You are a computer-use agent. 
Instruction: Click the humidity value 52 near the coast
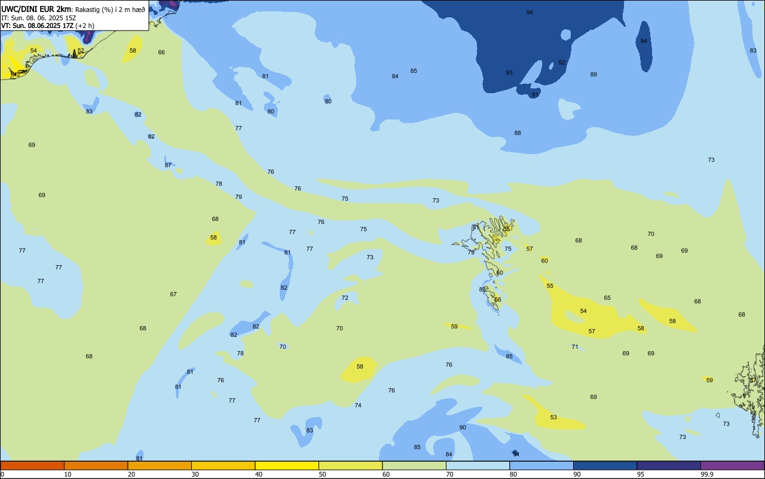coord(81,51)
